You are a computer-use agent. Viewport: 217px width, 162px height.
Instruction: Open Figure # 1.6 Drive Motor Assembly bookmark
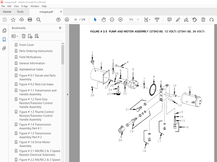pyautogui.click(x=35, y=144)
